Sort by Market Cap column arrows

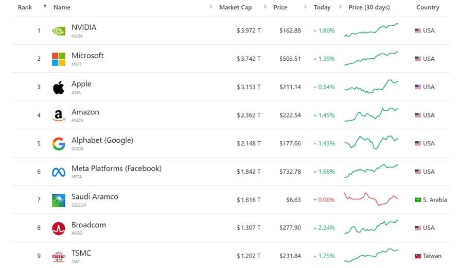pyautogui.click(x=265, y=7)
